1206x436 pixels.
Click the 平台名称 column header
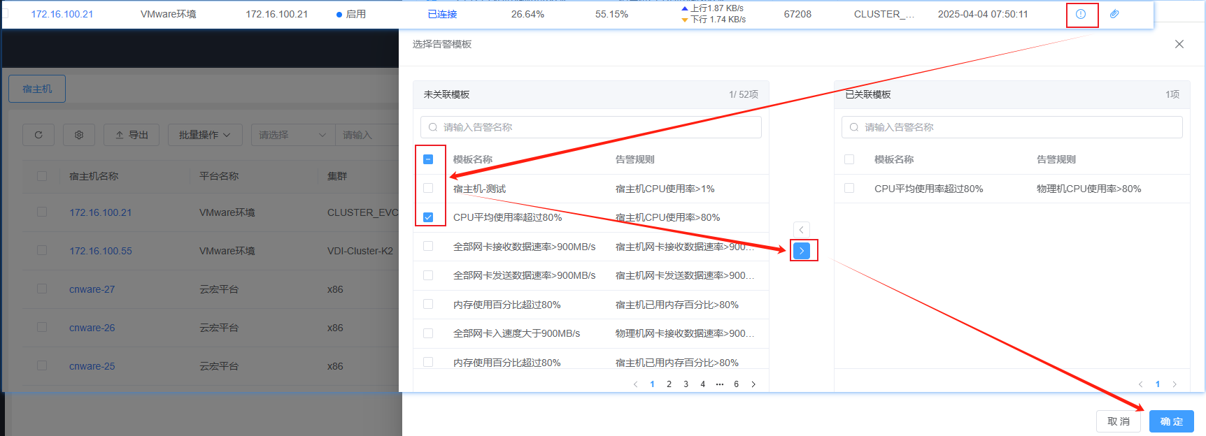(x=219, y=176)
